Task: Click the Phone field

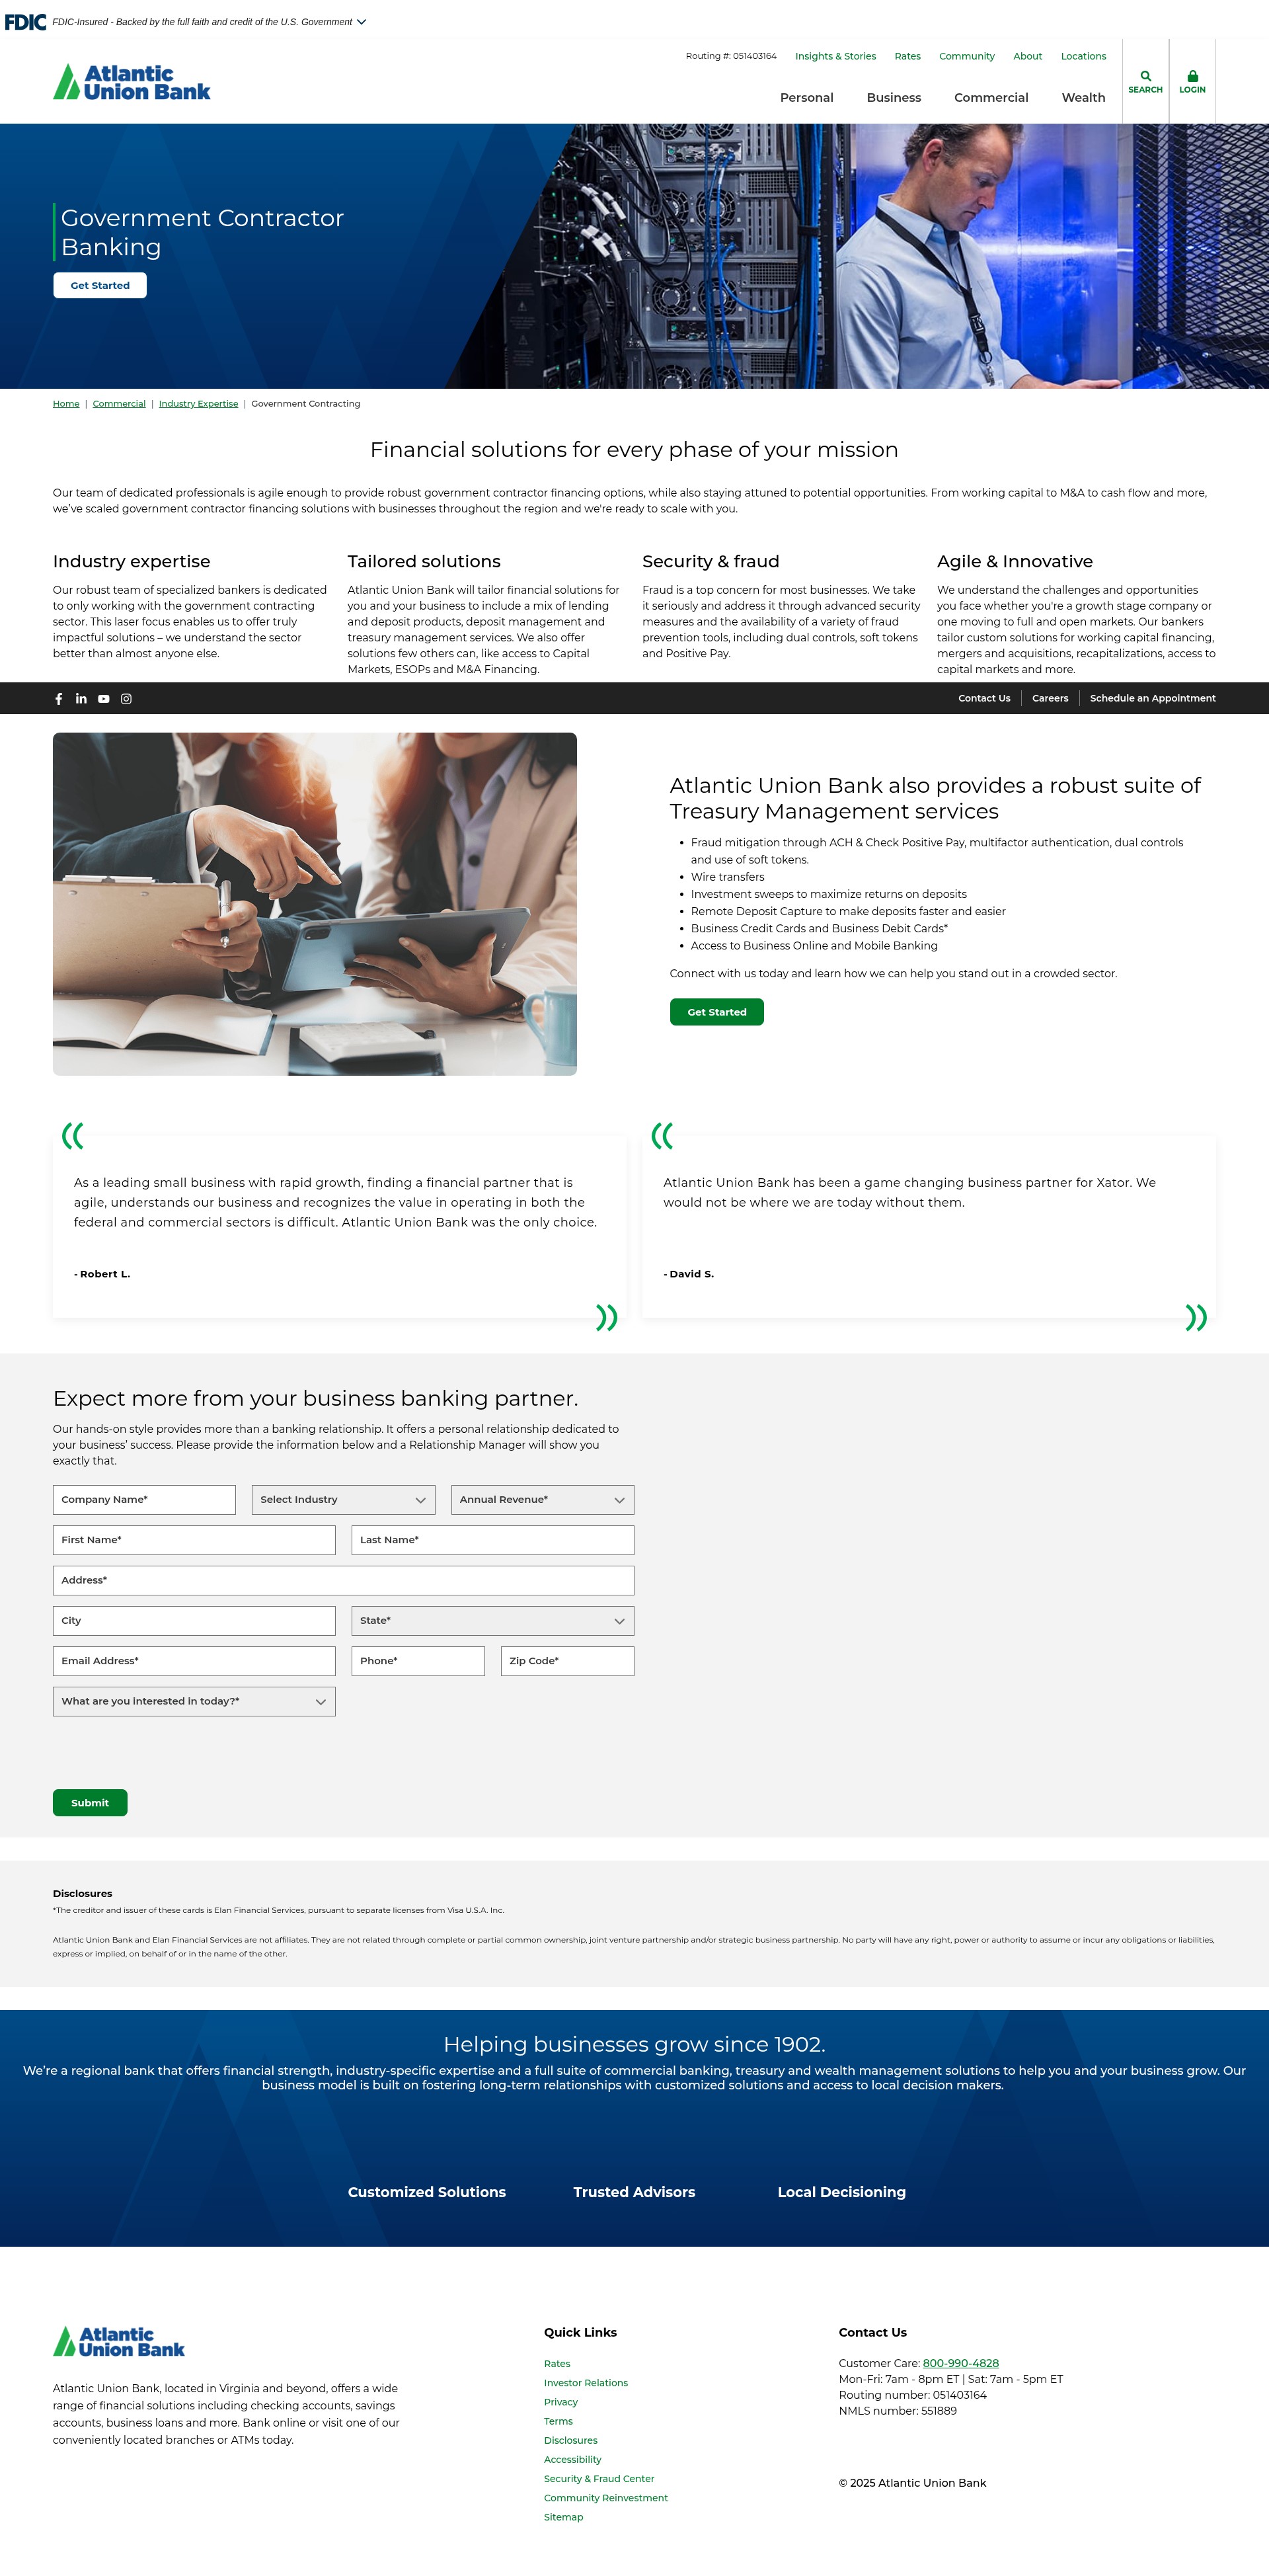Action: (x=418, y=1661)
